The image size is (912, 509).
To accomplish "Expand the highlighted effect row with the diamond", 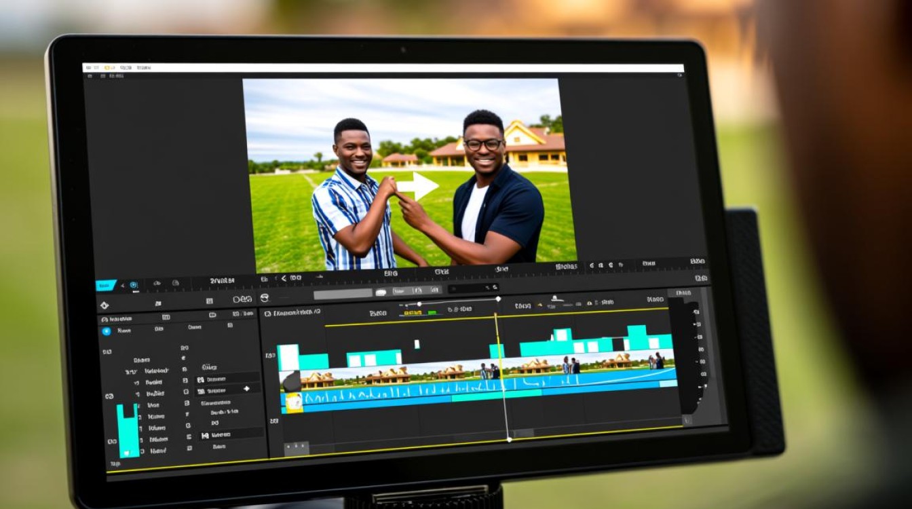I will (228, 389).
